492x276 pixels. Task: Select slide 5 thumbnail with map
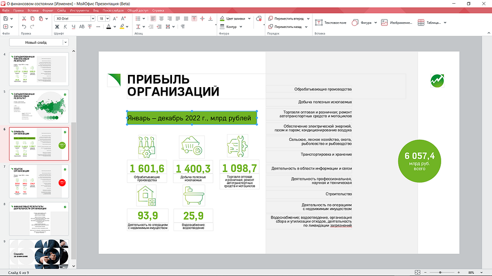point(39,107)
